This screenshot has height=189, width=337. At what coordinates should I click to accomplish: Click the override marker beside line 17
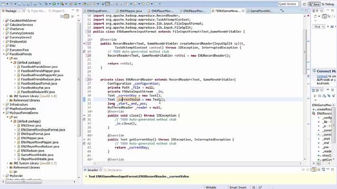(x=84, y=44)
